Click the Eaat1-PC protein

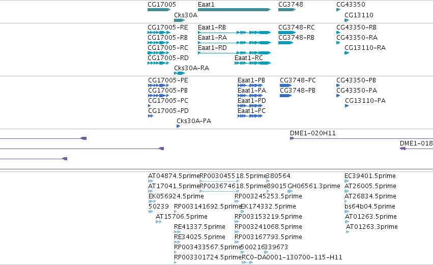pos(250,116)
